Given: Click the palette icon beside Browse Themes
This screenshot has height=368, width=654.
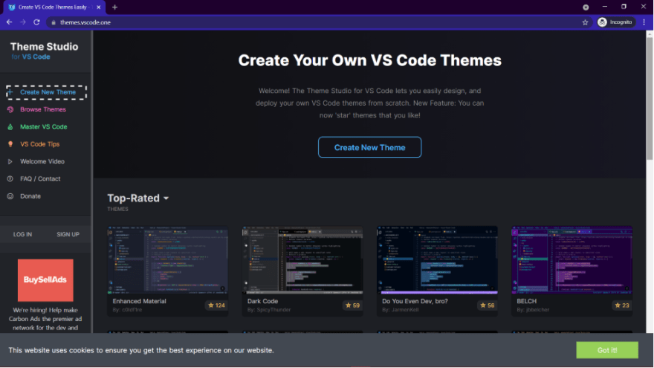Looking at the screenshot, I should (x=10, y=109).
